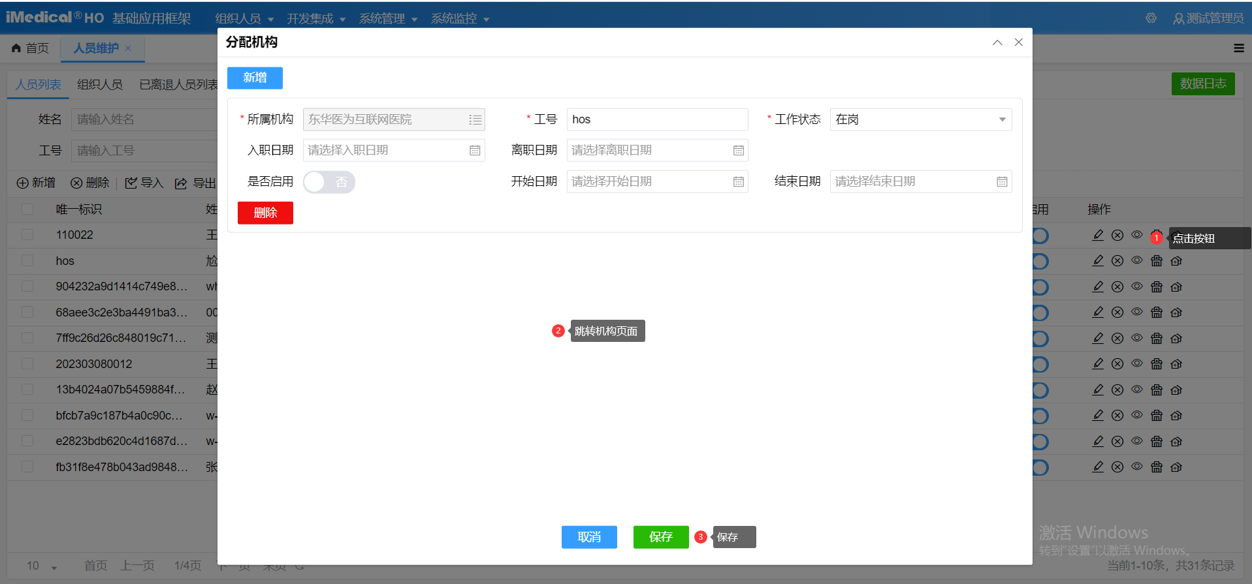Image resolution: width=1252 pixels, height=584 pixels.
Task: Click the building icon for row 13b4024a07b5459884f
Action: [1157, 390]
